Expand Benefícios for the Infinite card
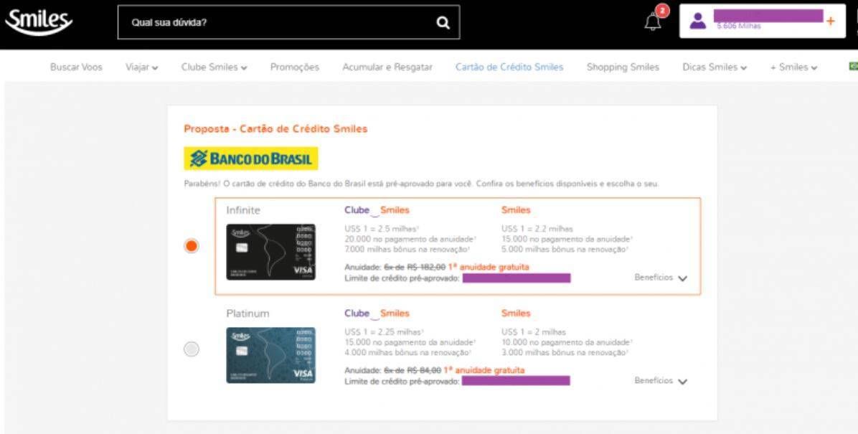 click(661, 278)
